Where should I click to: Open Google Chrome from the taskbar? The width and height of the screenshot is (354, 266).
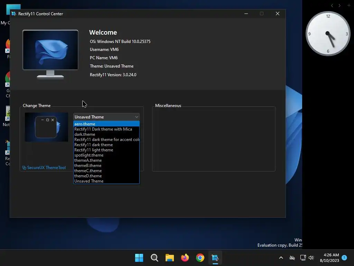coord(200,258)
